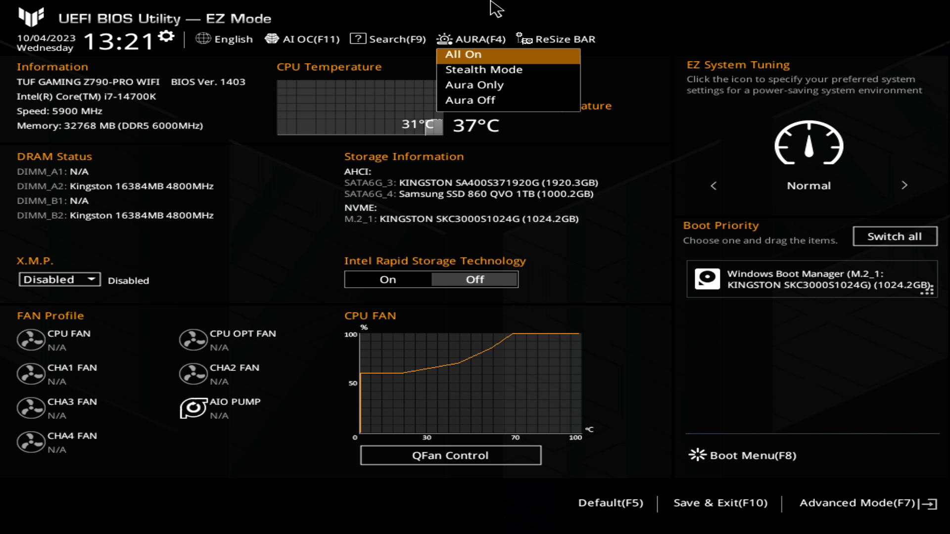950x534 pixels.
Task: Open the time settings gear icon
Action: [166, 37]
